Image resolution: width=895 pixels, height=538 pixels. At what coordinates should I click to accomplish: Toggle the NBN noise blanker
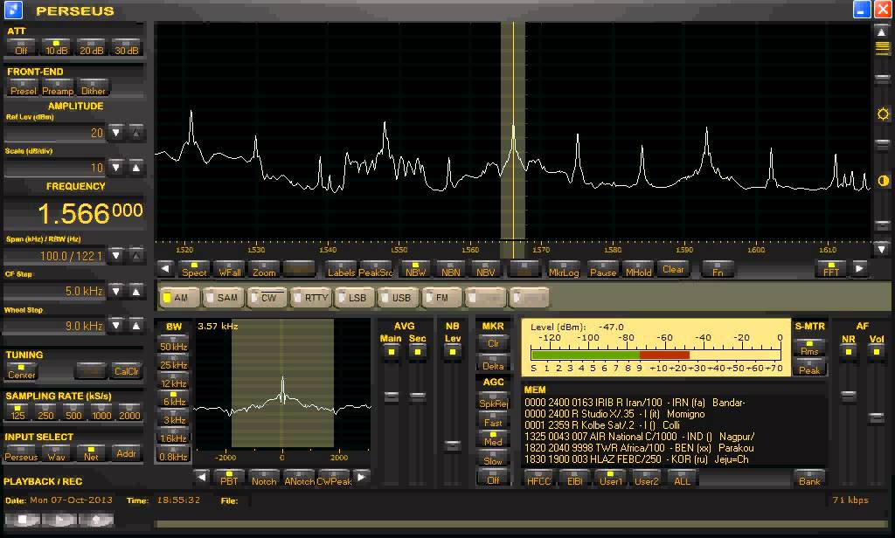click(450, 269)
